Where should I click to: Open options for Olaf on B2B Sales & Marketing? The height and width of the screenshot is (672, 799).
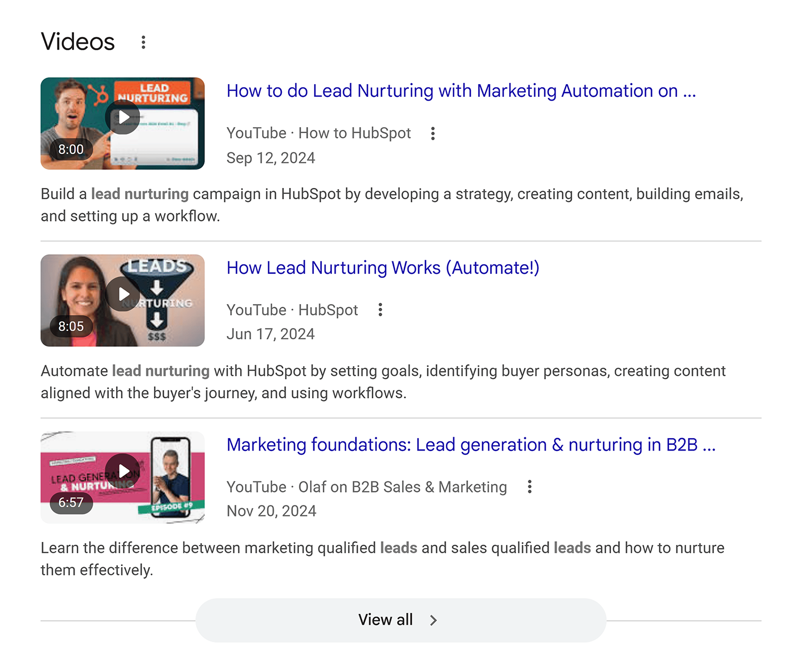pyautogui.click(x=529, y=487)
